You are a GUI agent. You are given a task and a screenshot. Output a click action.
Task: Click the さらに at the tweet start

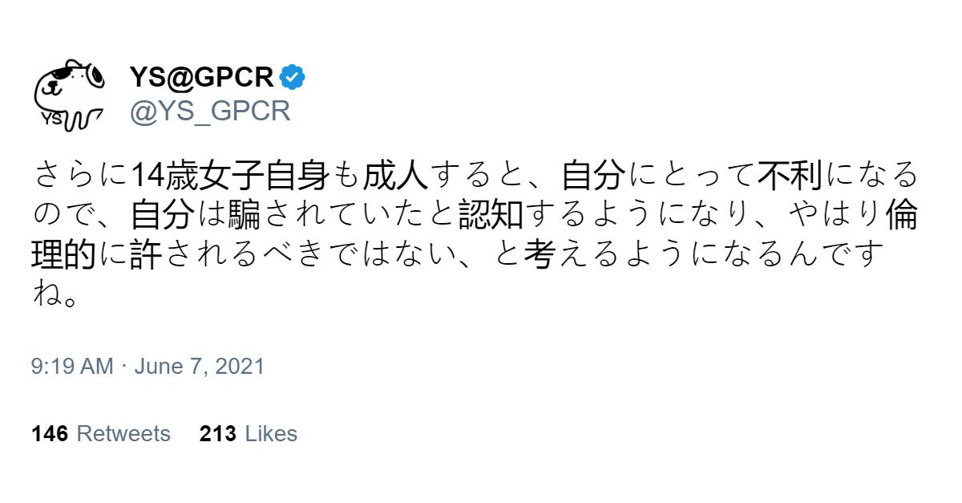80,173
